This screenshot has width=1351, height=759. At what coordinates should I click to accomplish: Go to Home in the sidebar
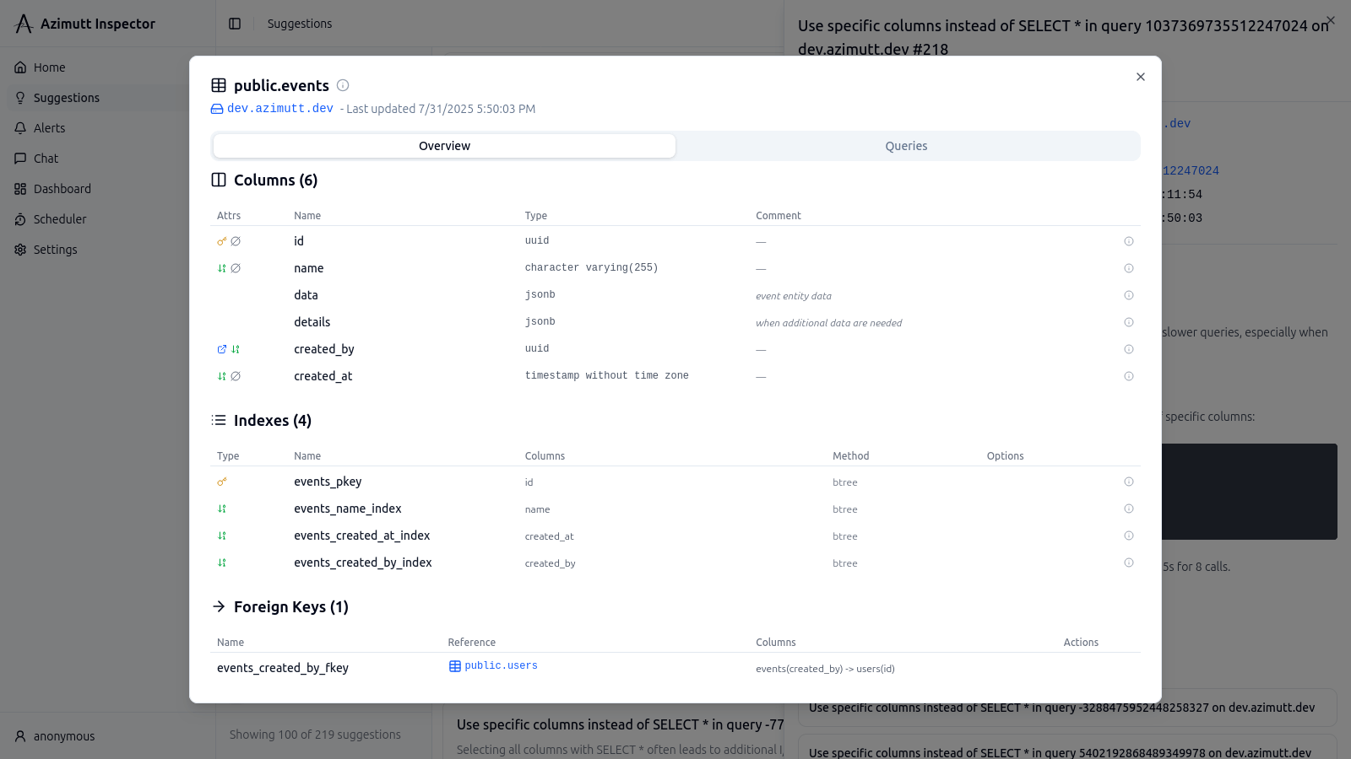(x=49, y=67)
